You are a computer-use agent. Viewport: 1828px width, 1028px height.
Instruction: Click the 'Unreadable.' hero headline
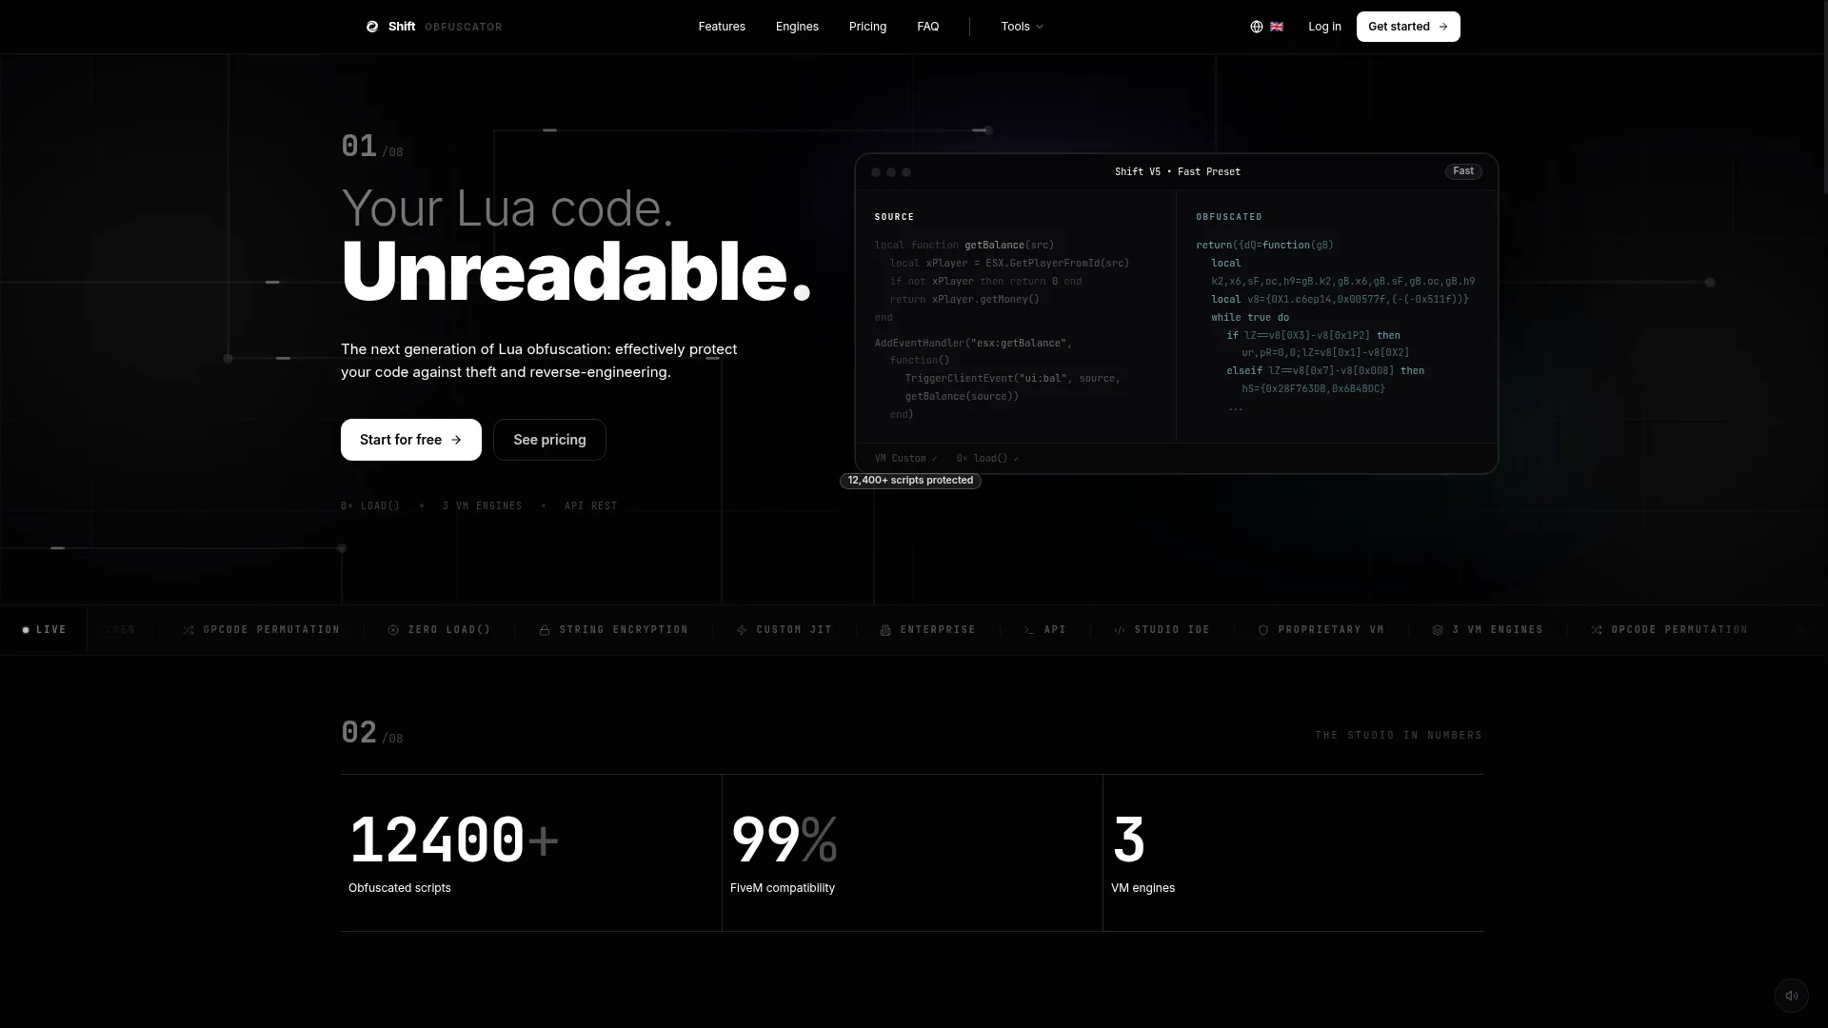576,272
